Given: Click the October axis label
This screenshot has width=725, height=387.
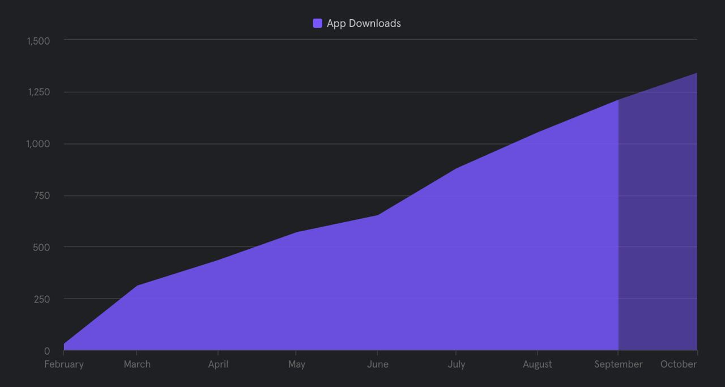Looking at the screenshot, I should 679,364.
